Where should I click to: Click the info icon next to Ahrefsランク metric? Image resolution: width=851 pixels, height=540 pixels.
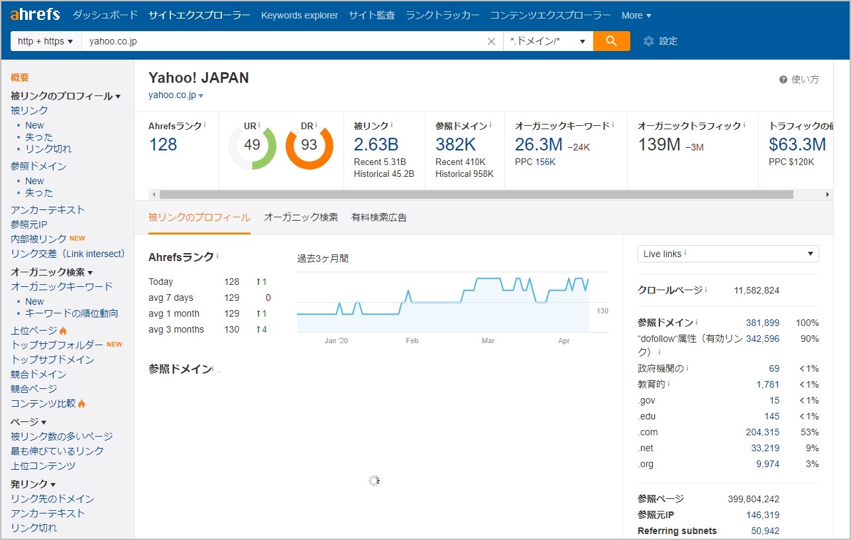coord(205,125)
